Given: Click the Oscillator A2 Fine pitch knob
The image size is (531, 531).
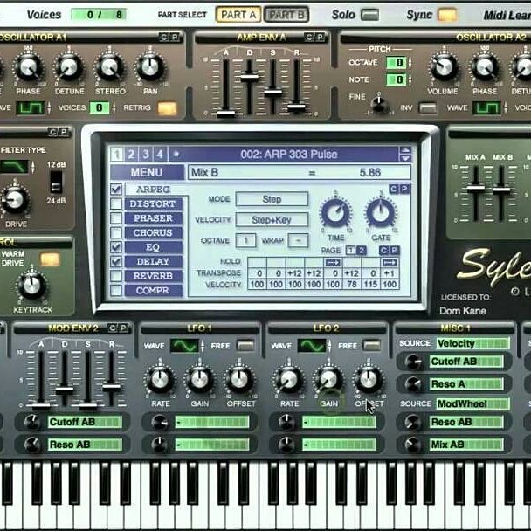Looking at the screenshot, I should click(379, 103).
